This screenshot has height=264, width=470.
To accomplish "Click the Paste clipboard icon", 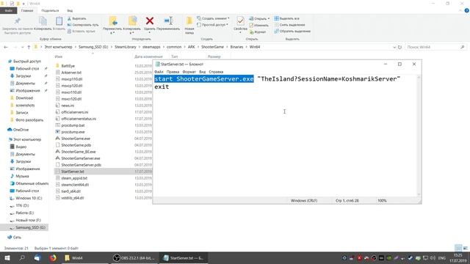I will pos(59,21).
